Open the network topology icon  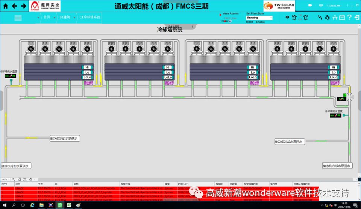(x=335, y=17)
